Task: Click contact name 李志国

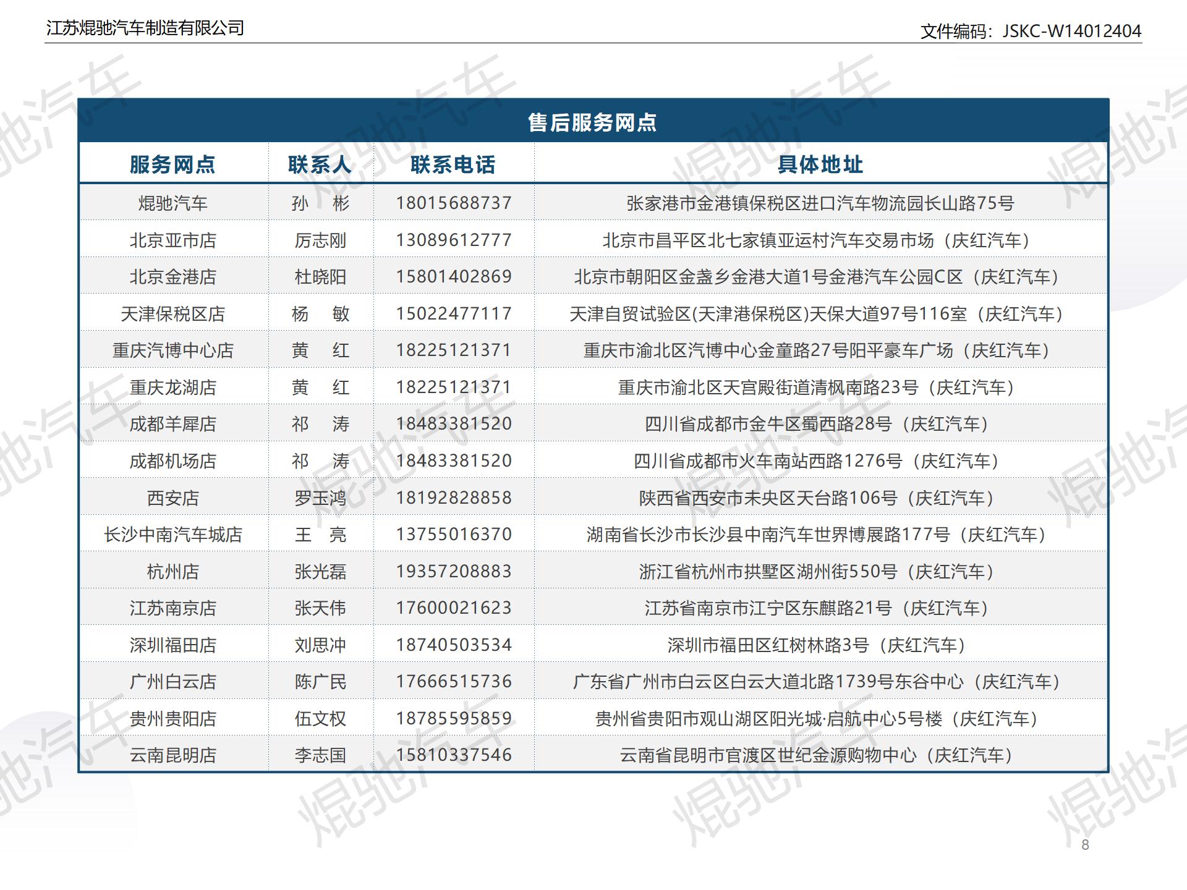Action: [x=320, y=755]
